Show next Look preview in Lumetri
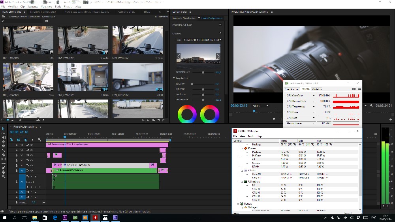 point(218,56)
